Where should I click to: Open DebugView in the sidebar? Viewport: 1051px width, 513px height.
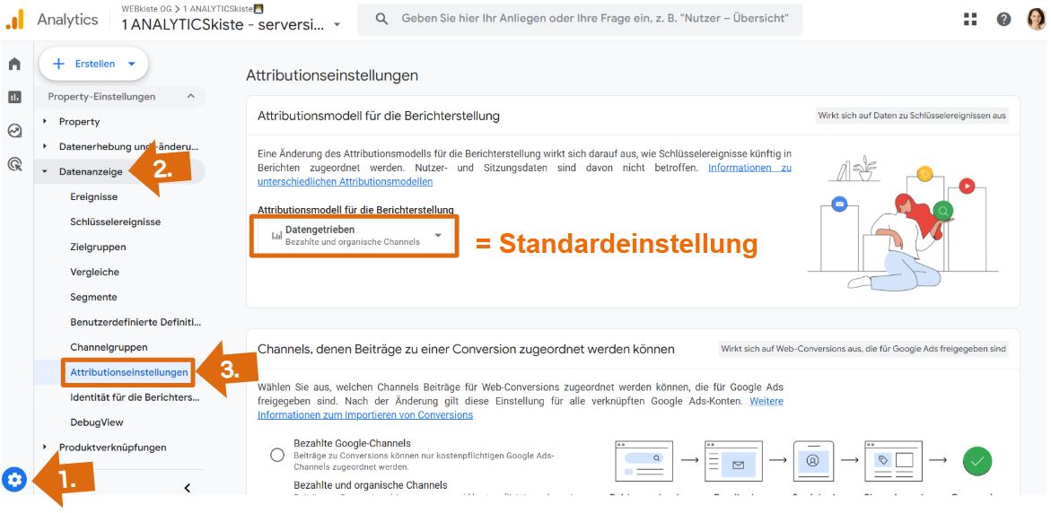click(x=97, y=422)
